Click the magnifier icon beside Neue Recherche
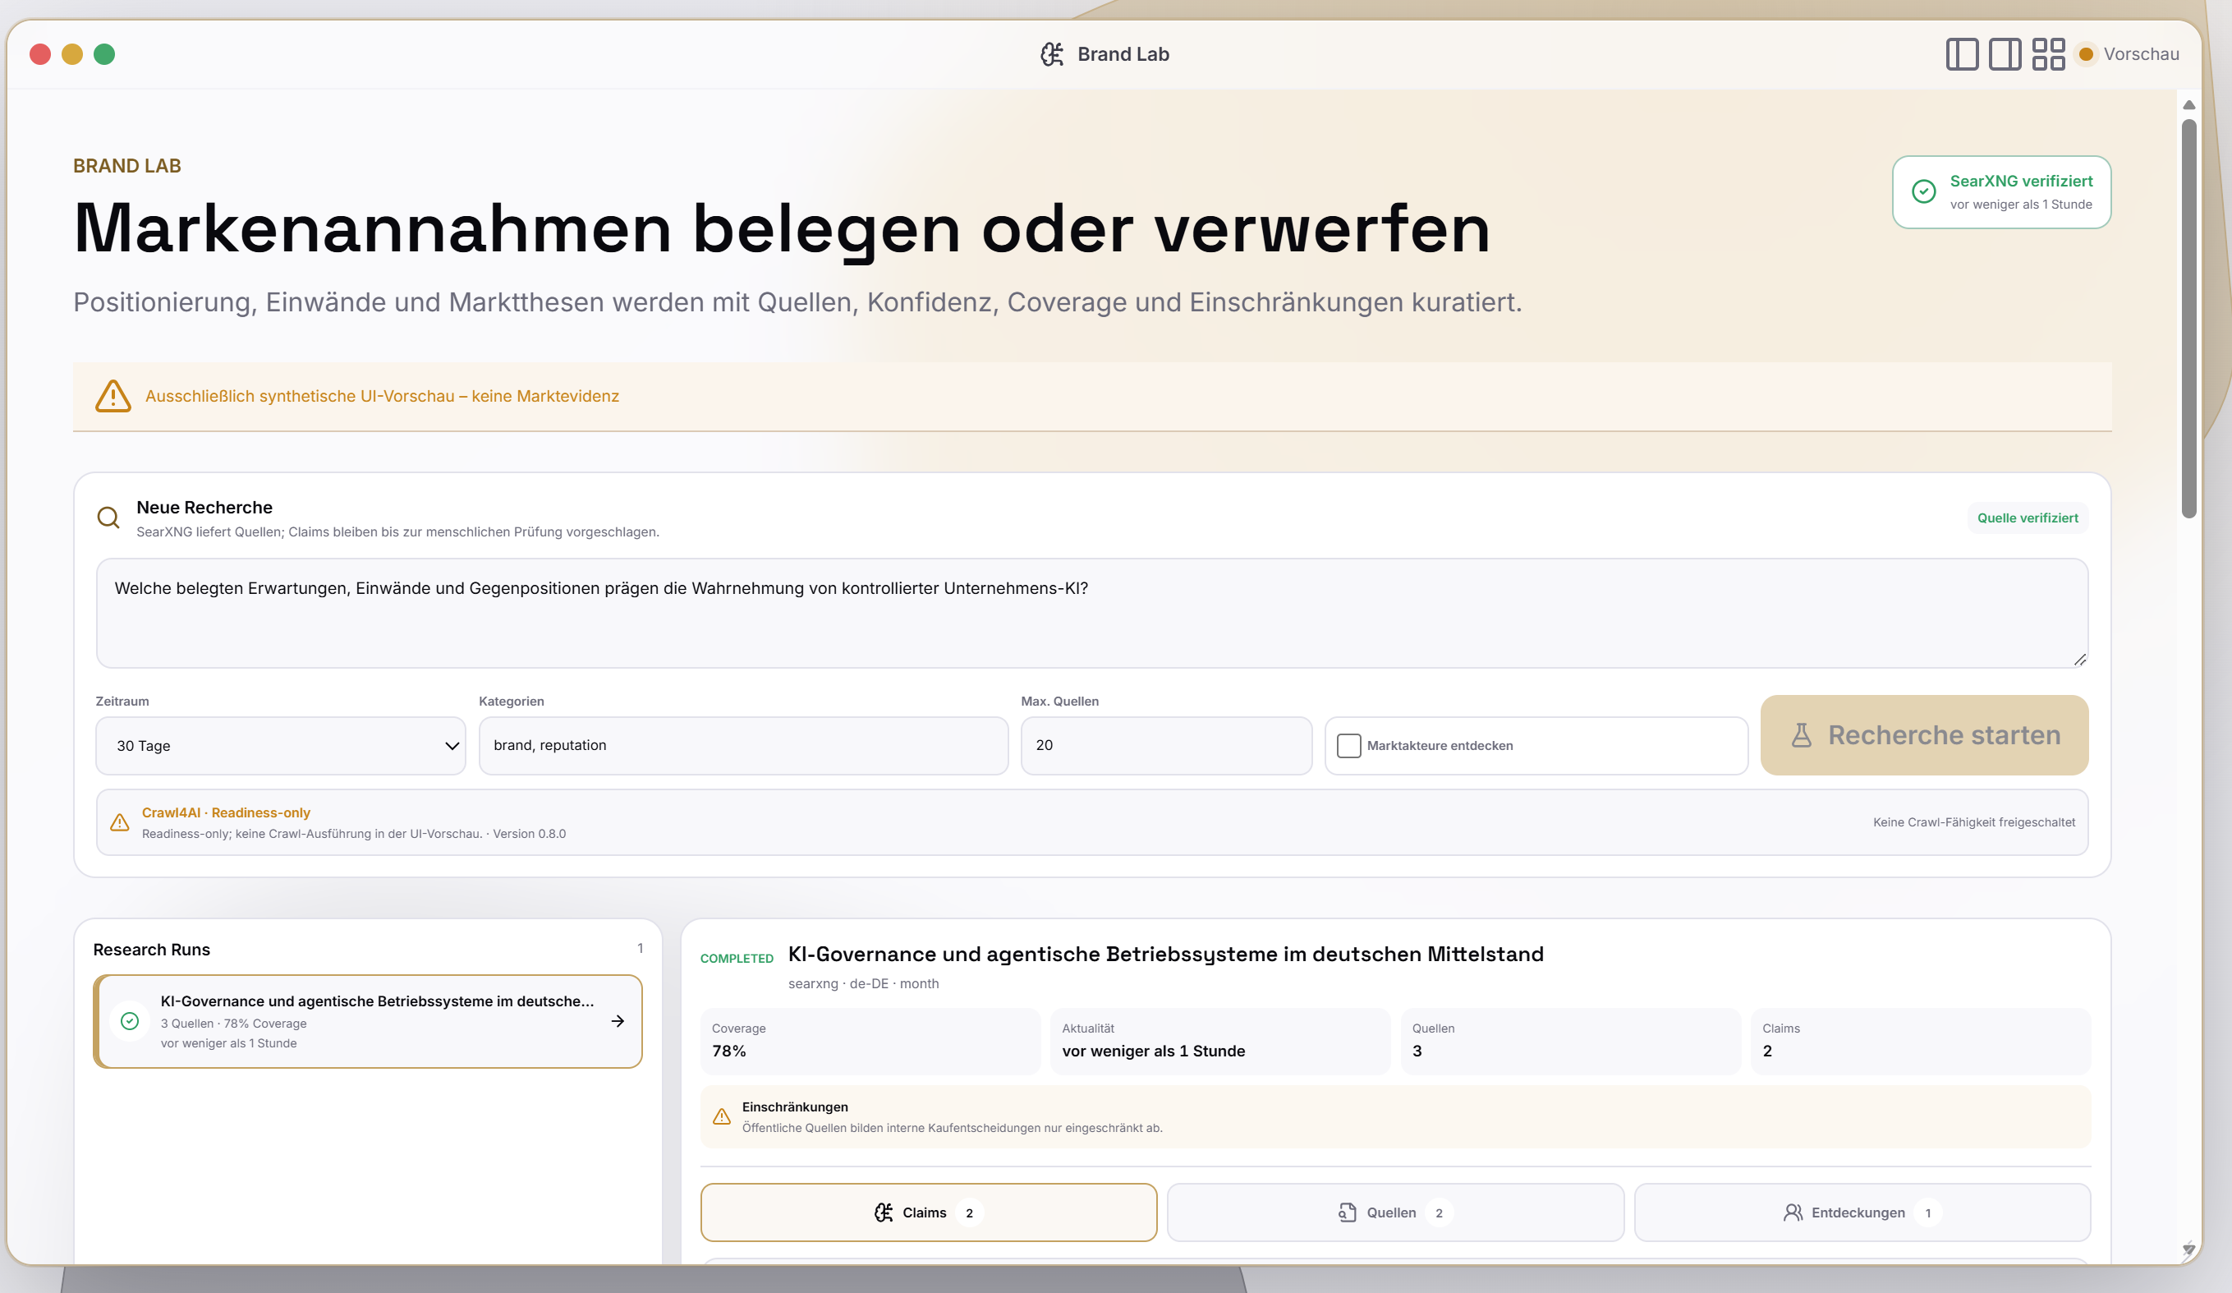 pos(109,518)
